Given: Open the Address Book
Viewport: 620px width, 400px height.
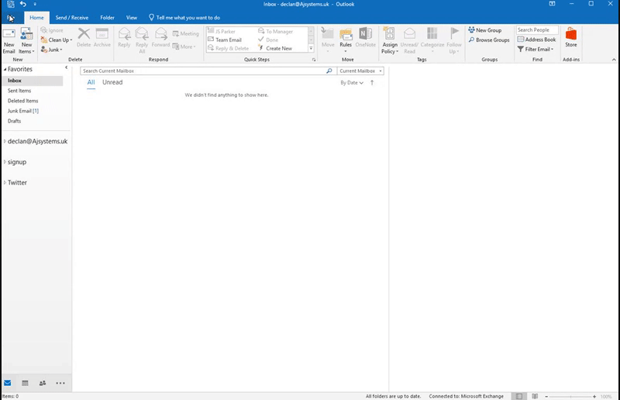Looking at the screenshot, I should (536, 40).
